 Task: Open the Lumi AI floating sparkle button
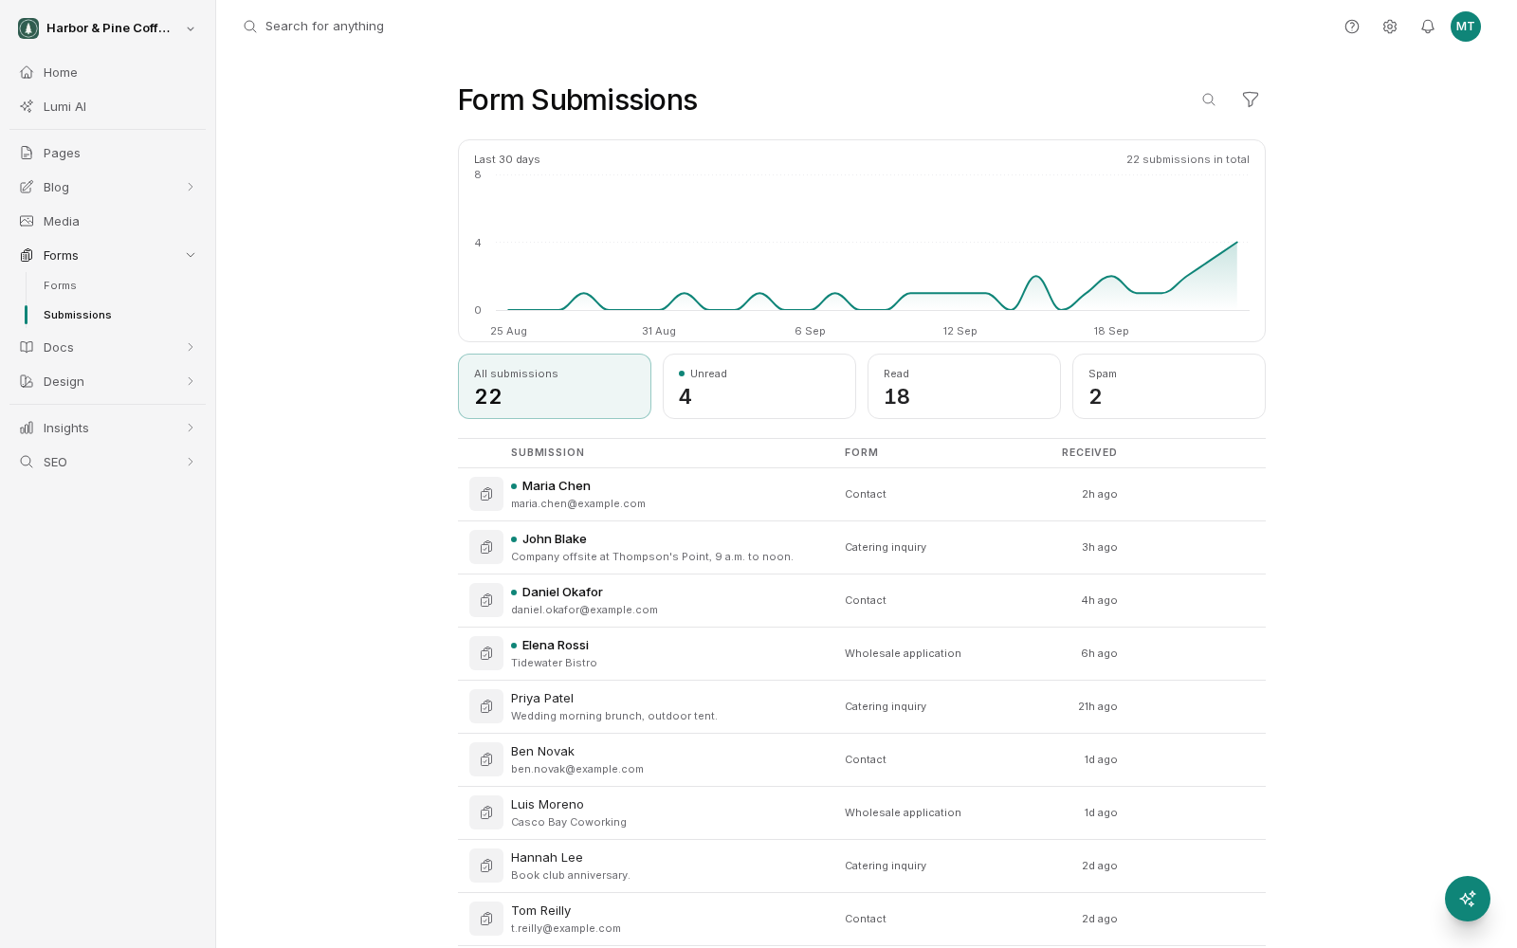tap(1468, 899)
